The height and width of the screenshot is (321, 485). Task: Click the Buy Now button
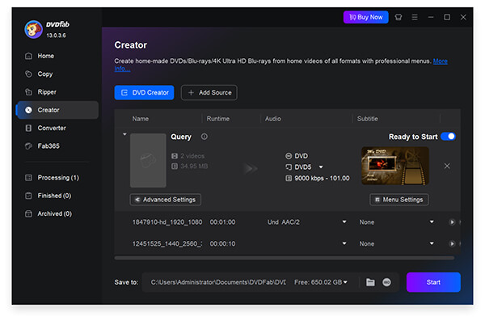pos(365,17)
